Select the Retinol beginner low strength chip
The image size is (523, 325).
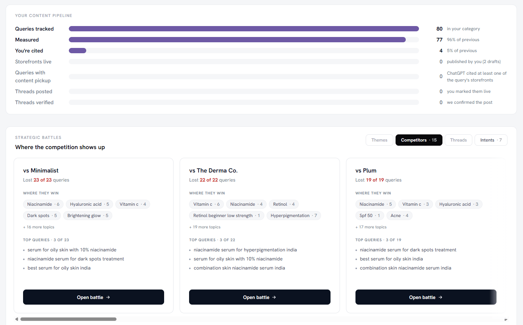coord(227,216)
